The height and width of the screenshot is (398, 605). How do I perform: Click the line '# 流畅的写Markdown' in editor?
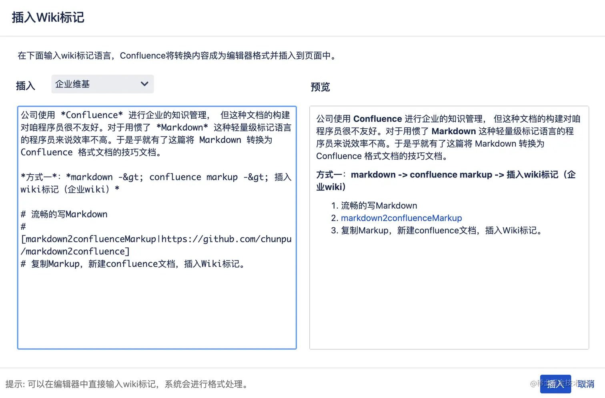click(x=64, y=214)
